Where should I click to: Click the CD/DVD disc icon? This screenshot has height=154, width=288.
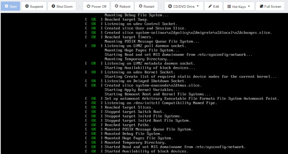coord(170,6)
